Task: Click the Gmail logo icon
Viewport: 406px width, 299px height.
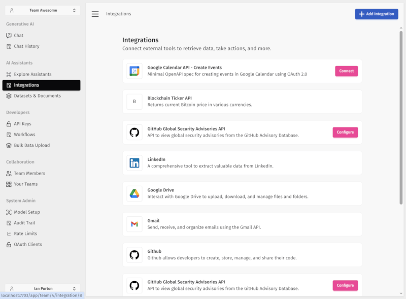Action: [134, 224]
